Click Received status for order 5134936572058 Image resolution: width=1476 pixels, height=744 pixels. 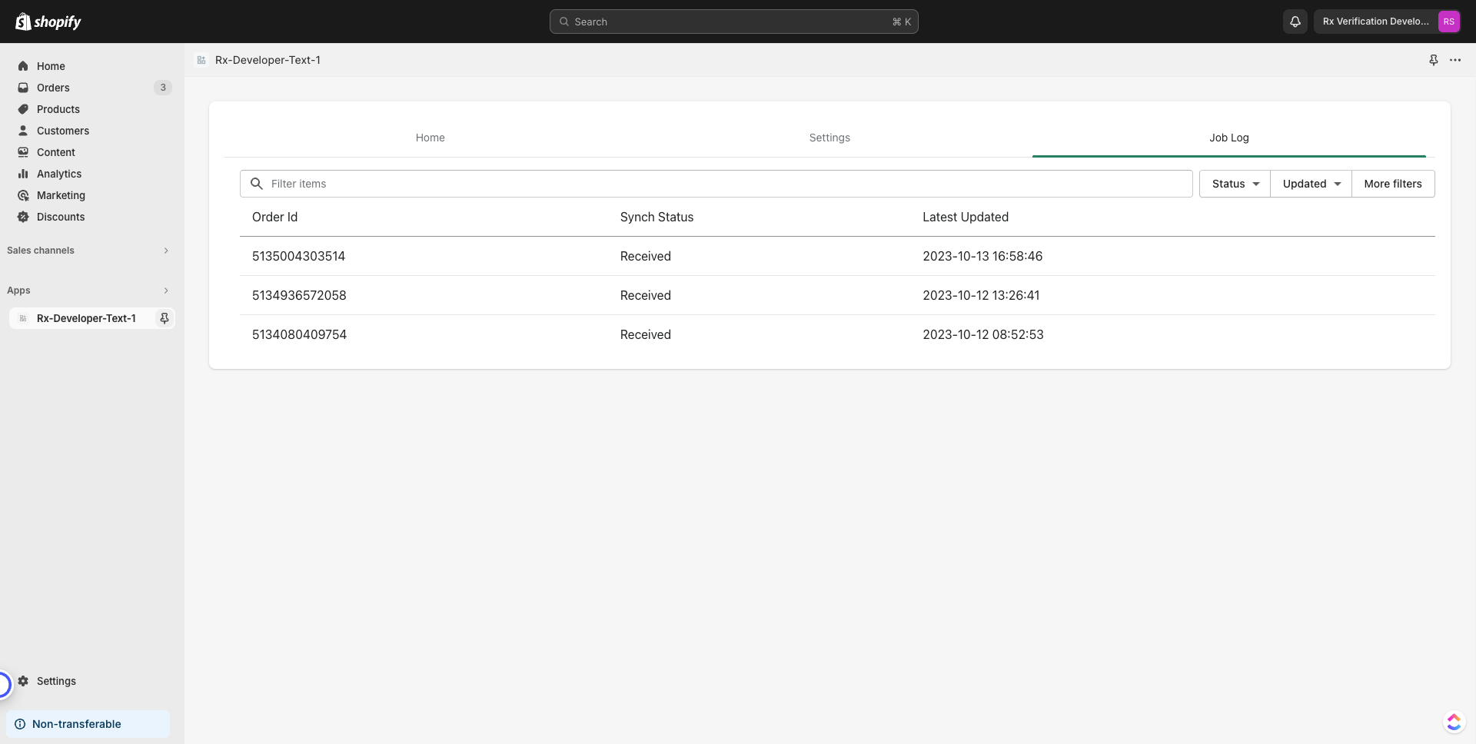[646, 296]
